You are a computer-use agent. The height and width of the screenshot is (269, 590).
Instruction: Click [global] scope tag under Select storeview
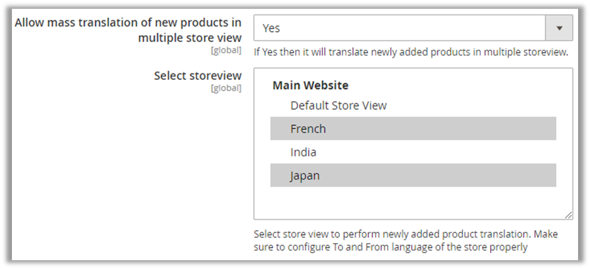pyautogui.click(x=226, y=88)
